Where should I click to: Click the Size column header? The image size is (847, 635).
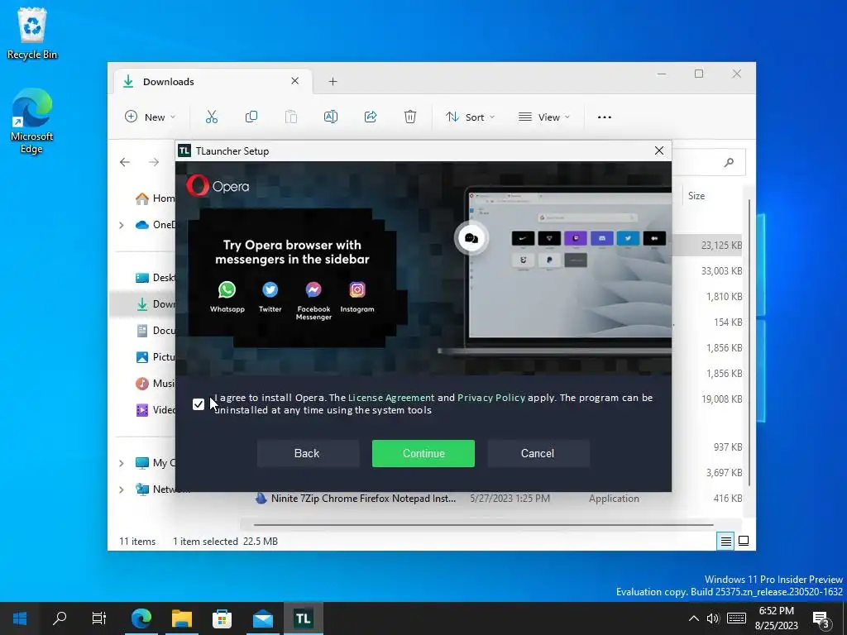click(x=696, y=195)
